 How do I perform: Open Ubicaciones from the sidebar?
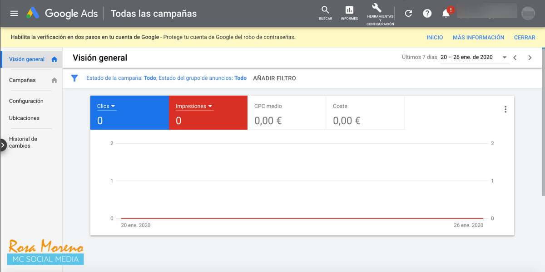coord(22,118)
